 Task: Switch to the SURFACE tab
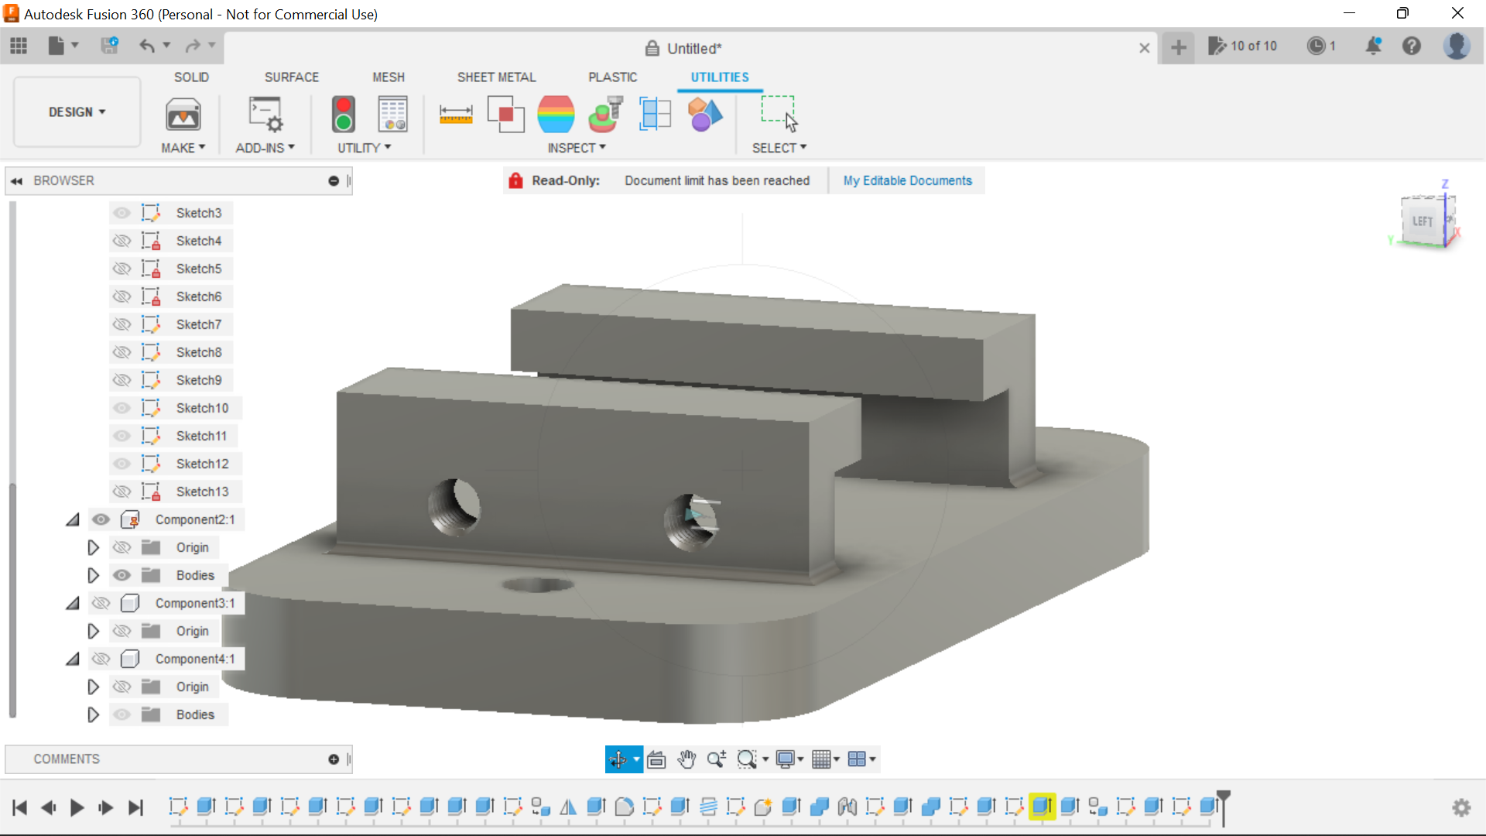(x=291, y=77)
